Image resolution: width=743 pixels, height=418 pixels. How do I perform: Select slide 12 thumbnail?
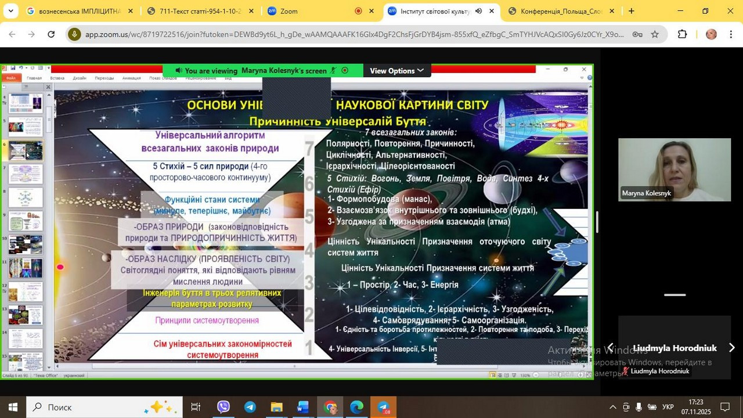click(x=26, y=291)
